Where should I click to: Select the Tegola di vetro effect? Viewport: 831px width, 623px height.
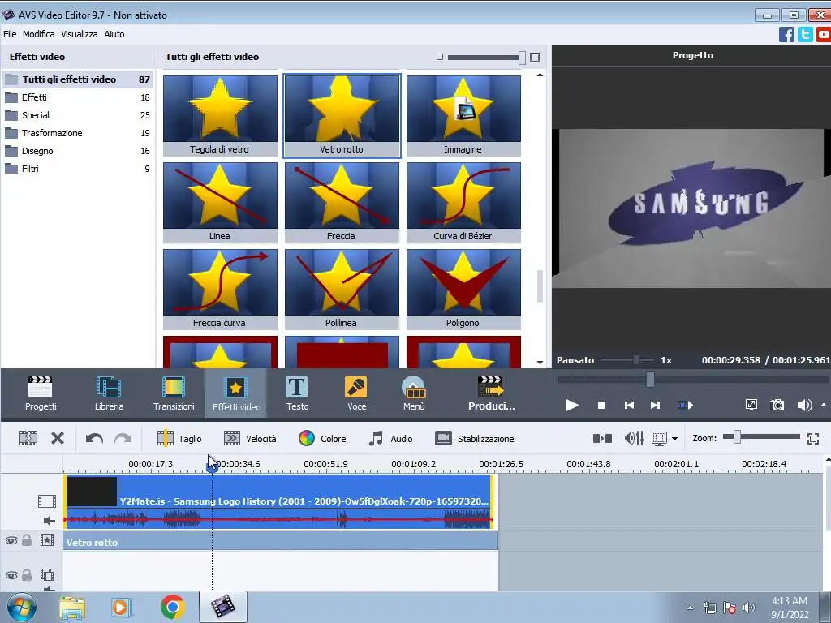[220, 115]
